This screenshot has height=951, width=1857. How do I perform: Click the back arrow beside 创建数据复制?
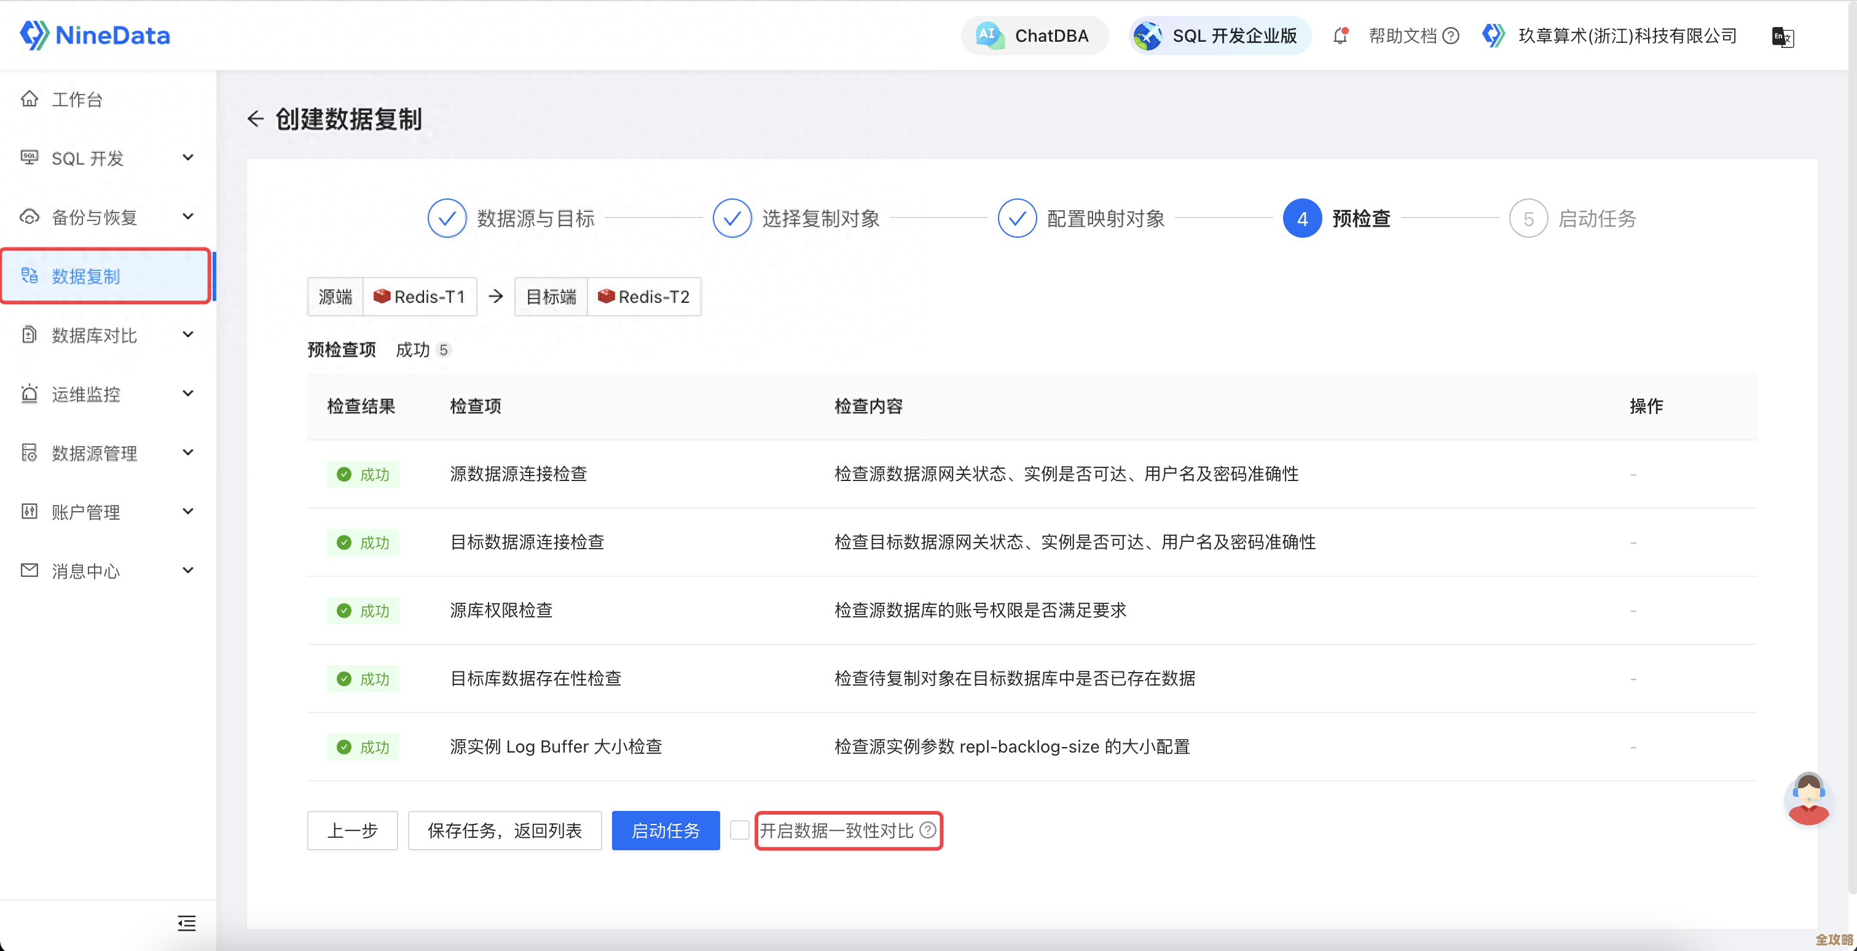tap(256, 119)
